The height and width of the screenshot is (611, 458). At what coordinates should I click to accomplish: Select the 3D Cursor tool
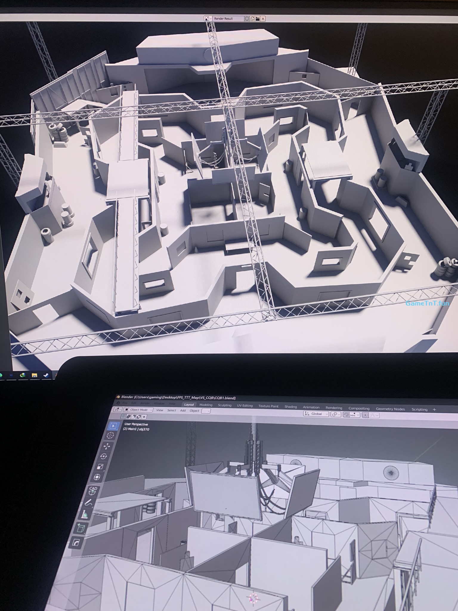tap(111, 436)
